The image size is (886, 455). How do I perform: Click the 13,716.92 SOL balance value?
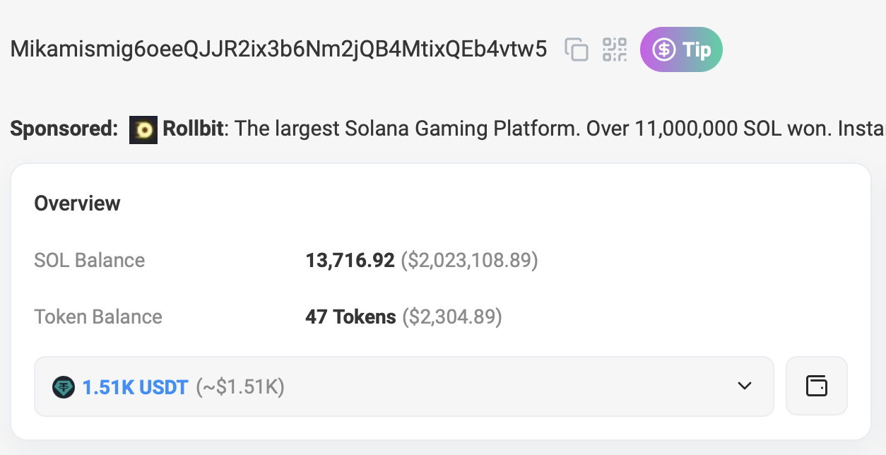(x=350, y=261)
